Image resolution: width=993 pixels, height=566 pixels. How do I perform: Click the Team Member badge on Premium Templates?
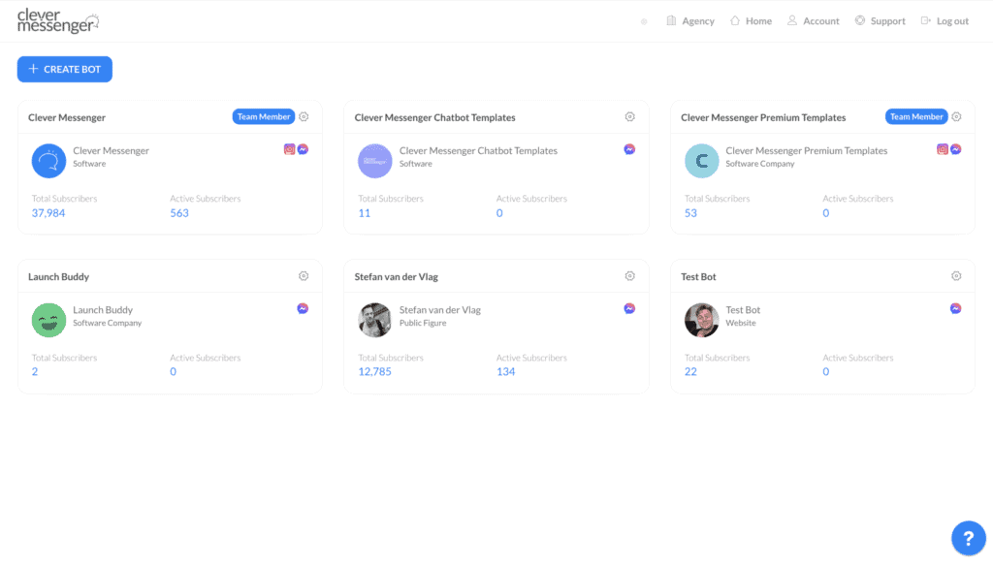click(915, 116)
